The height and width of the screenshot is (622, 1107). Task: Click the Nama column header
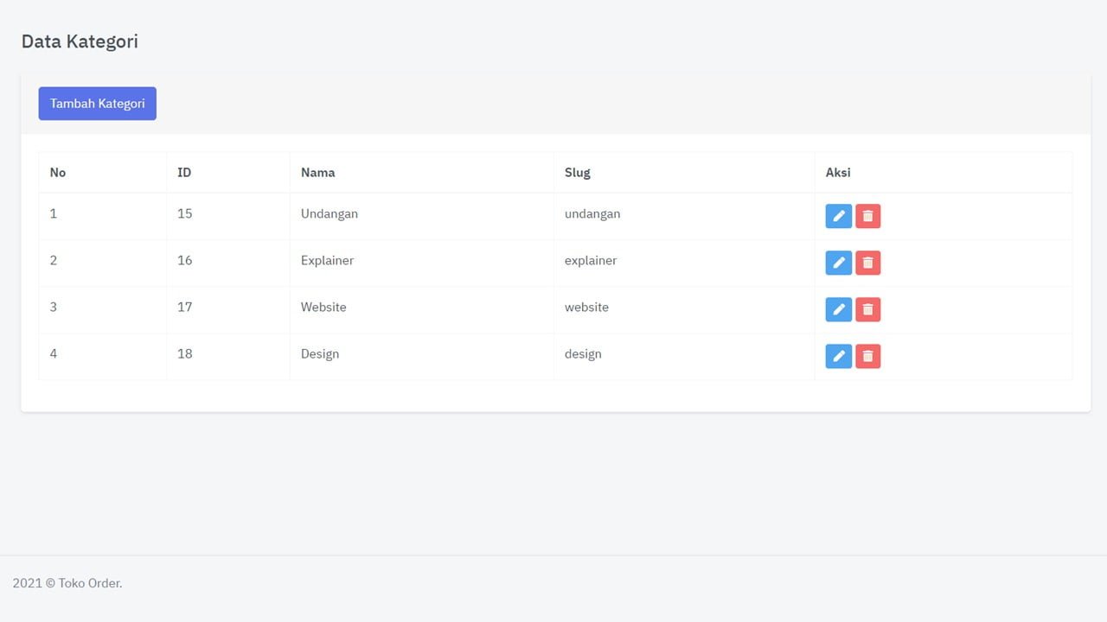pos(317,173)
